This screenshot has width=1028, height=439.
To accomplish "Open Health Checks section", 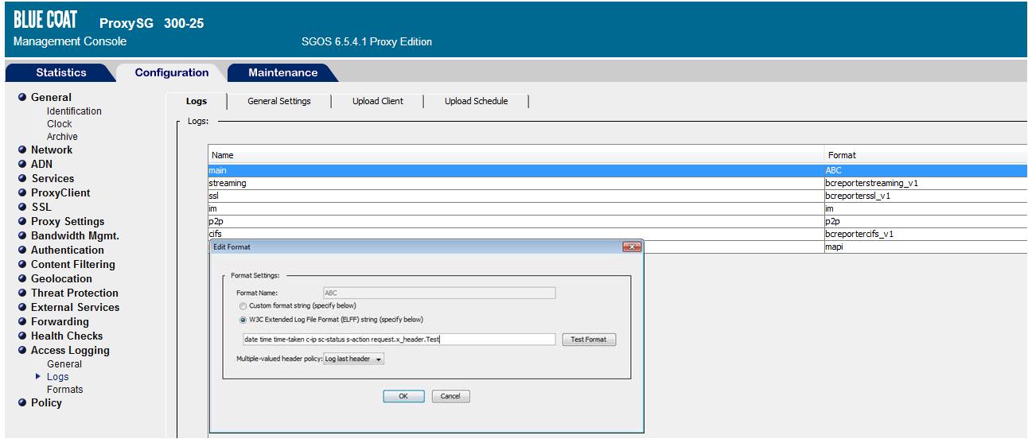I will click(x=67, y=336).
